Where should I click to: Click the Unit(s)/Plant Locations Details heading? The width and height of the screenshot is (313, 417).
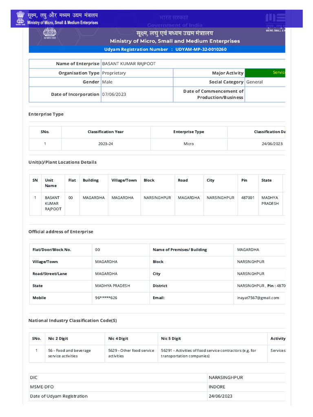(x=62, y=162)
